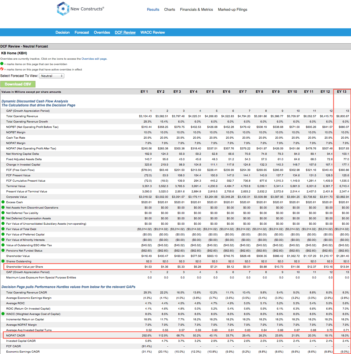Select the 292.6% NOPAT CAGR value
This screenshot has height=354, width=351.
[147, 336]
